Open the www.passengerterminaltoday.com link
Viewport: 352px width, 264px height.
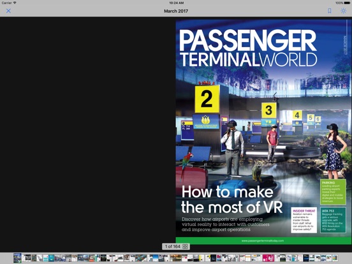click(x=263, y=240)
